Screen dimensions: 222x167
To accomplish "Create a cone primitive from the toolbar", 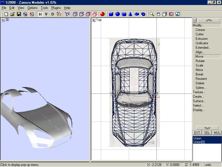I will [130, 14].
